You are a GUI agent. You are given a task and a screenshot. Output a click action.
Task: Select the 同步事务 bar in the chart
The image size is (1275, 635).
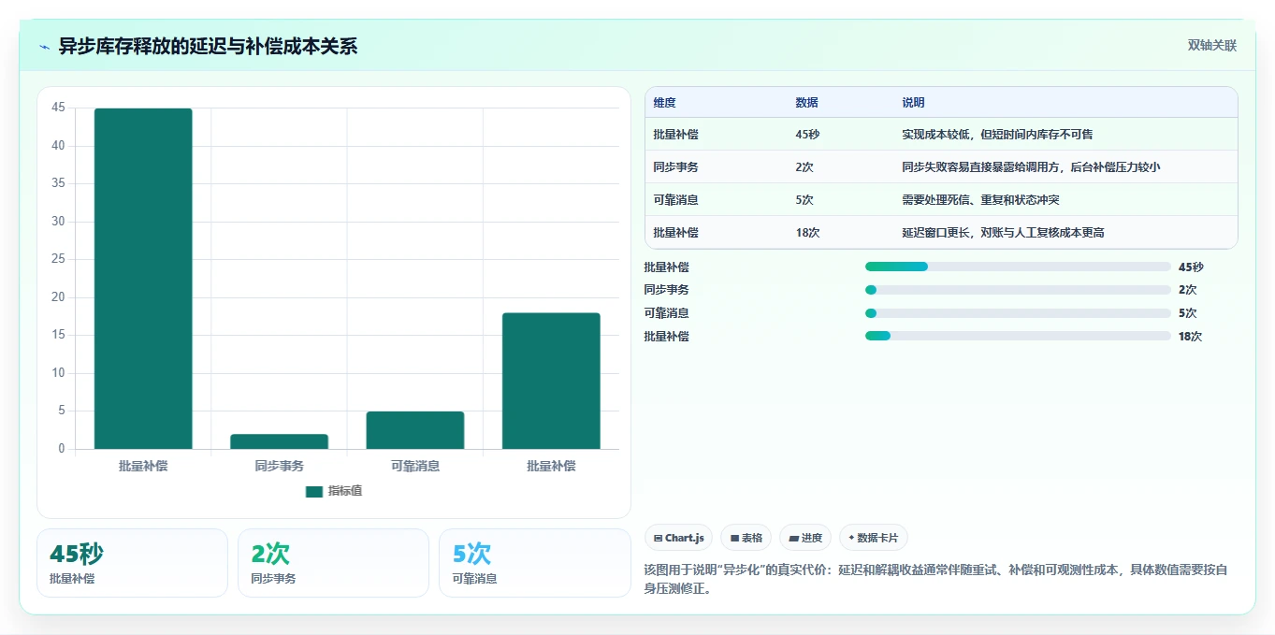279,441
